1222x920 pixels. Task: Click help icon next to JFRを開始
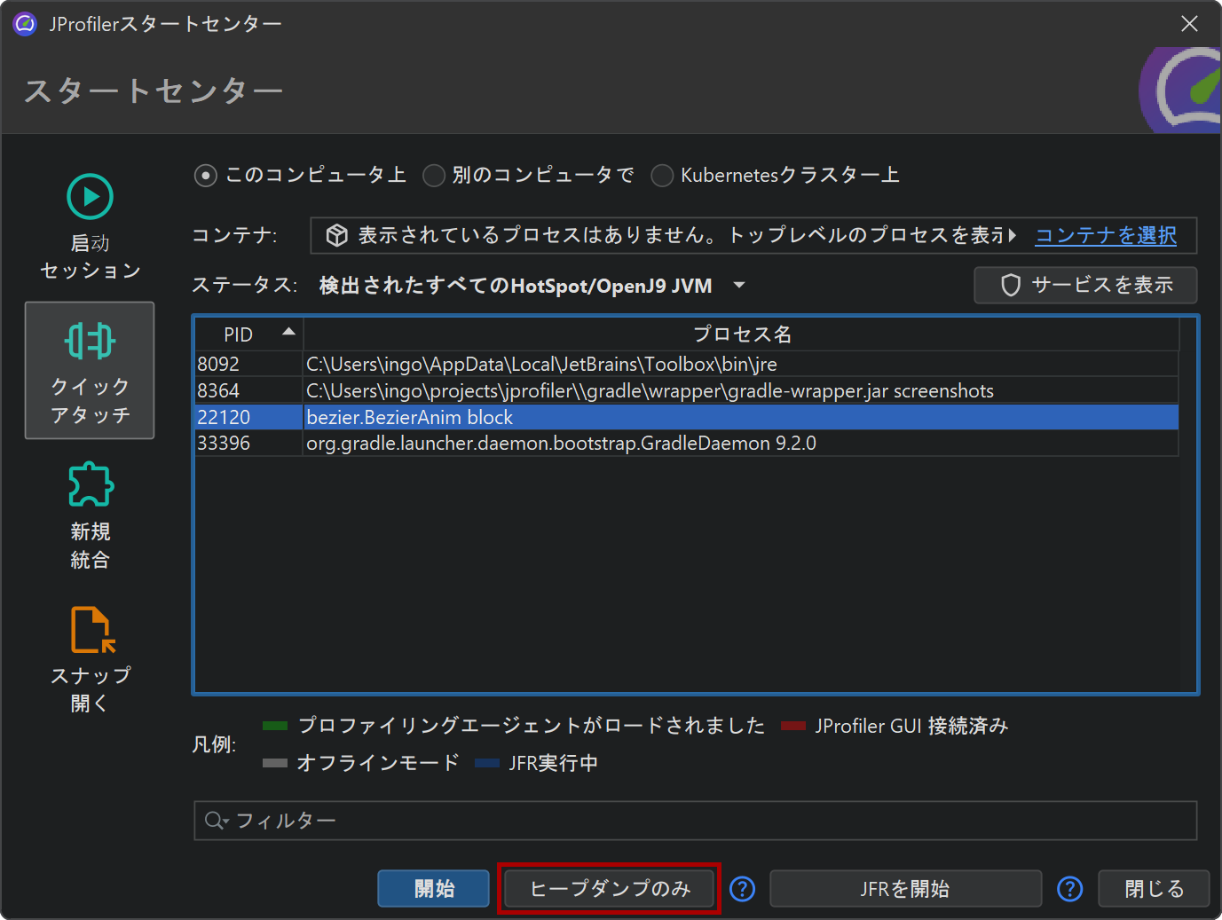pyautogui.click(x=1070, y=889)
